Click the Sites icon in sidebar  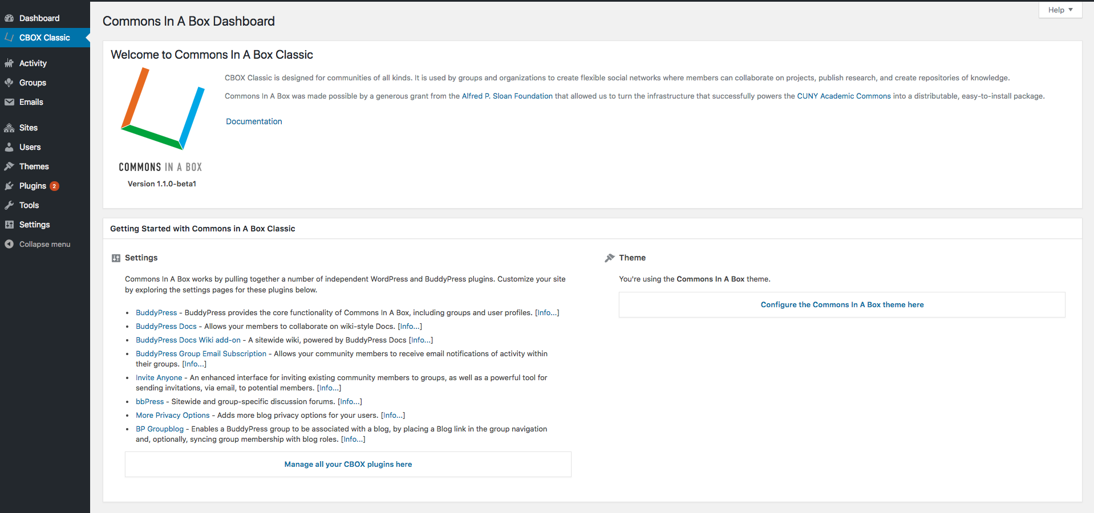[9, 128]
